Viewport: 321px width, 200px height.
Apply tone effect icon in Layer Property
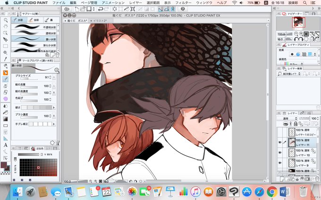click(x=304, y=54)
